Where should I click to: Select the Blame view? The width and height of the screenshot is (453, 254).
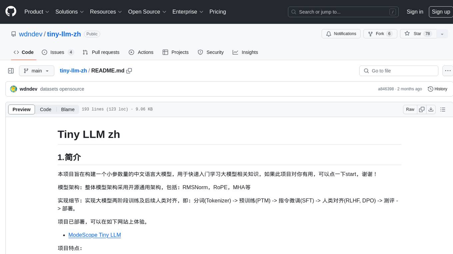pyautogui.click(x=68, y=109)
